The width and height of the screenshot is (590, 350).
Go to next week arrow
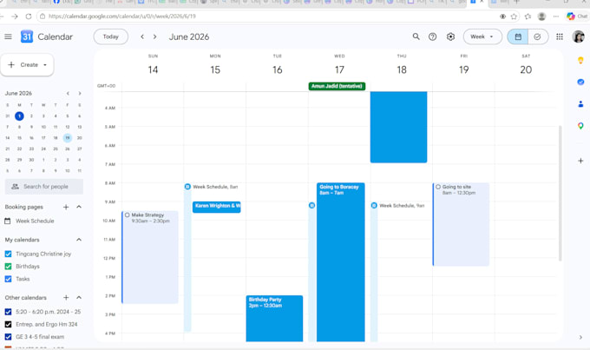click(x=154, y=36)
